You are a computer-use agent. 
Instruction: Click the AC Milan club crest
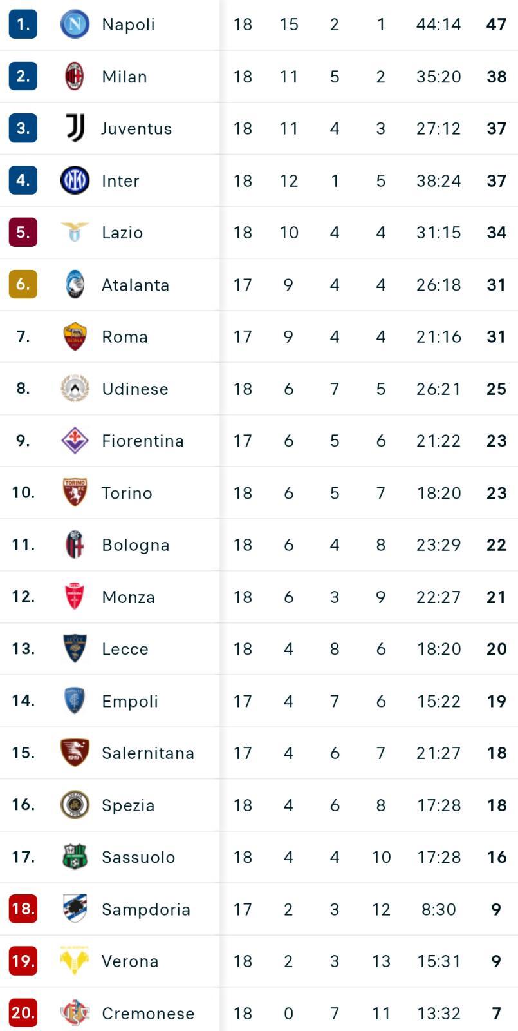tap(75, 77)
